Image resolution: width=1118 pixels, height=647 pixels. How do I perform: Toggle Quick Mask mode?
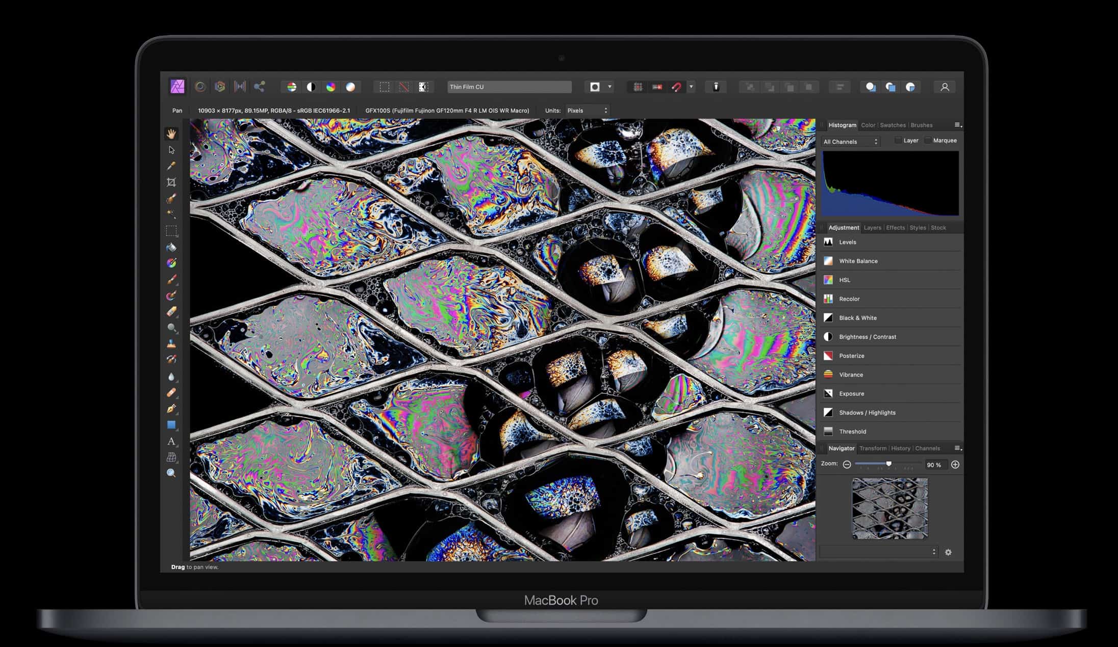(x=595, y=87)
